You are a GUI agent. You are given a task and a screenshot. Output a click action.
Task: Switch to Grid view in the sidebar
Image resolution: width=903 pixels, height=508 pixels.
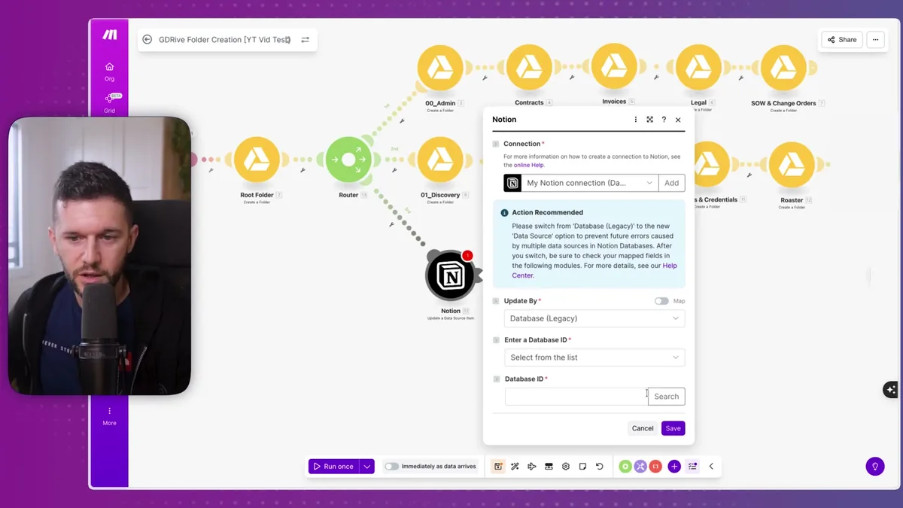point(108,102)
